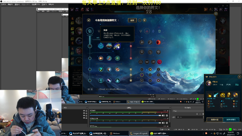Image resolution: width=242 pixels, height=136 pixels.
Task: Choose Sorcery as the secondary rune path
Action: 153,31
